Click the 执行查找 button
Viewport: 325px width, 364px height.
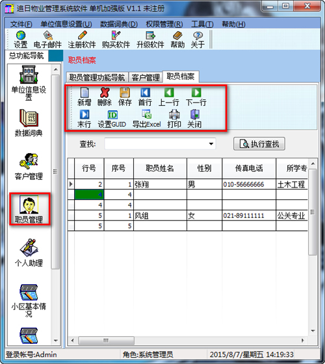tap(259, 144)
